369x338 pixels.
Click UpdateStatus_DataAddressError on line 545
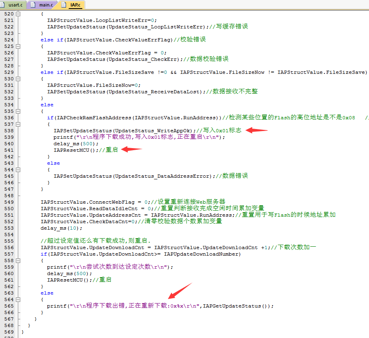[x=162, y=176]
